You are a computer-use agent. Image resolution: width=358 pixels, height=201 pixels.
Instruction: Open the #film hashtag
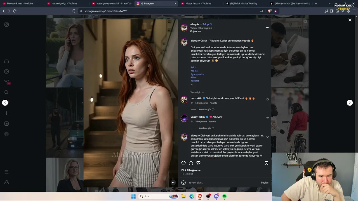[x=194, y=77]
